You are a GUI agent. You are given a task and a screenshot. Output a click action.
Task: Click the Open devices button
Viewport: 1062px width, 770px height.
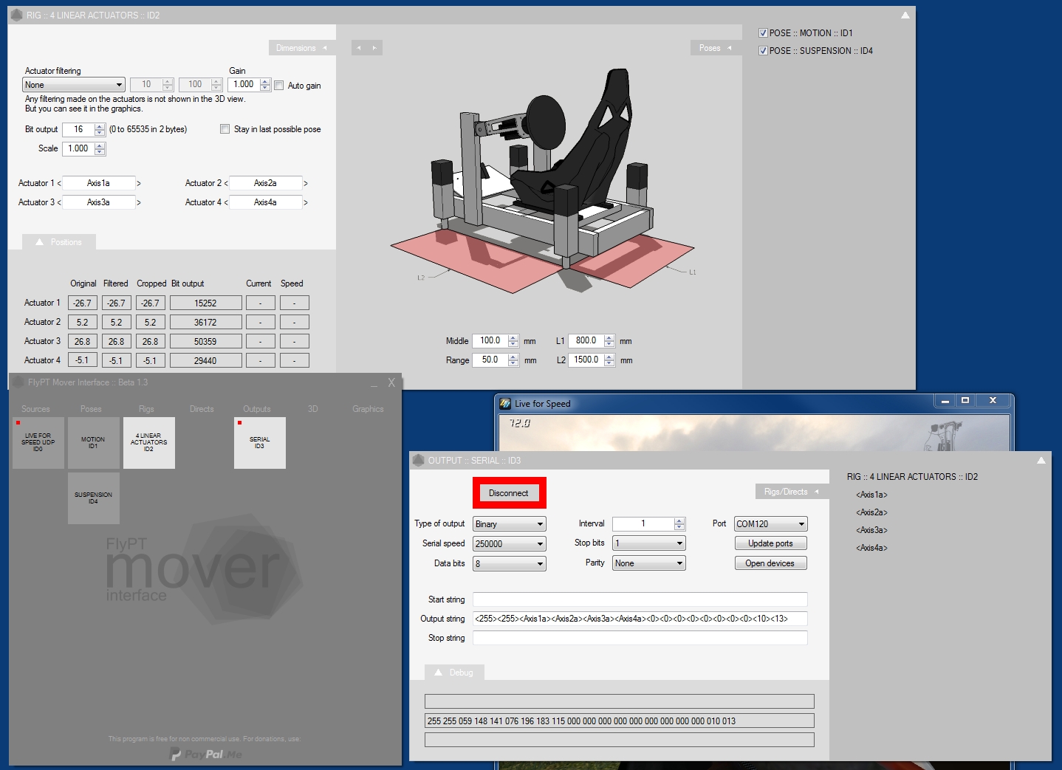[770, 563]
